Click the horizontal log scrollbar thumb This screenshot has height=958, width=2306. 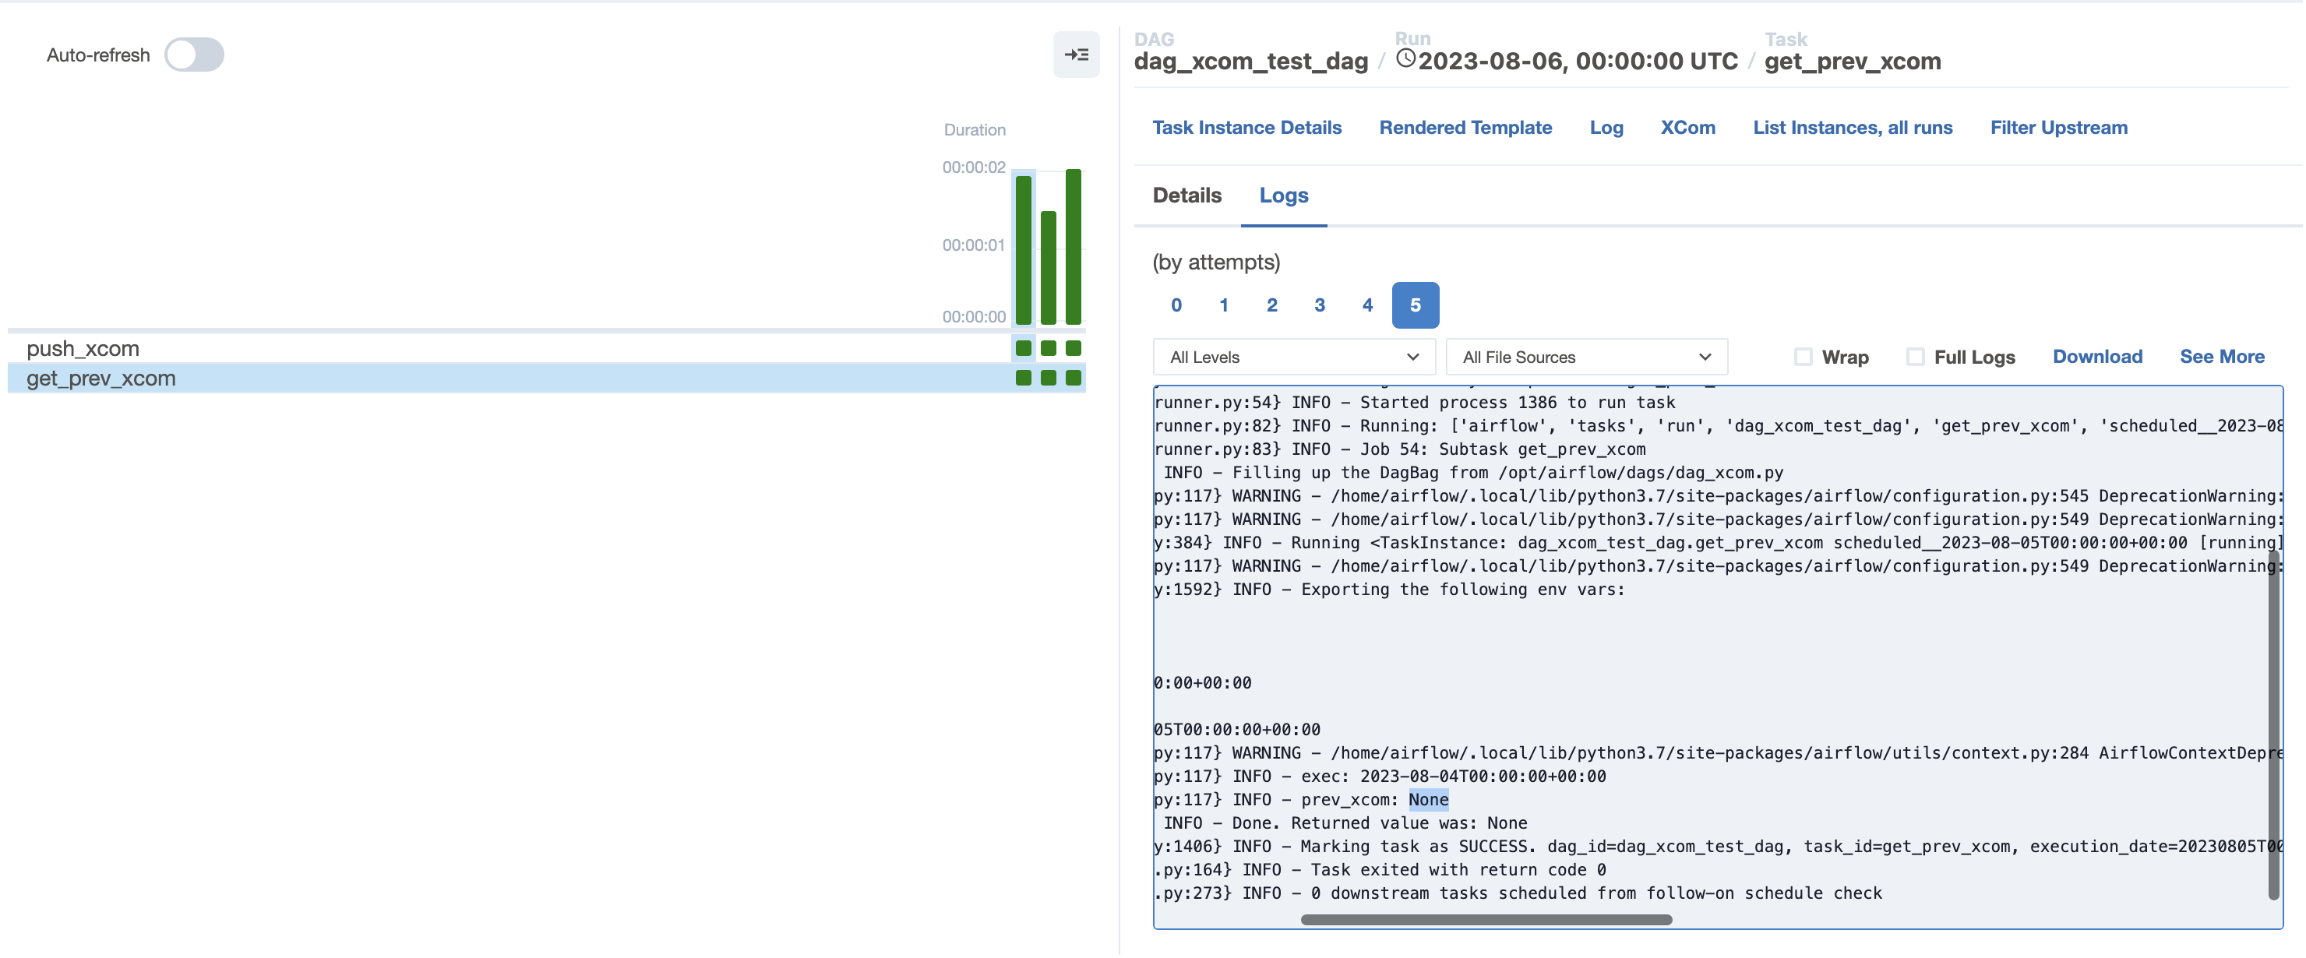pos(1486,920)
